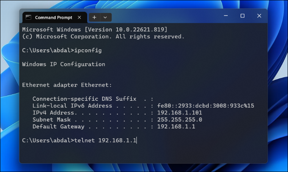
Task: Click the Link-local IPv6 address value
Action: (x=205, y=106)
